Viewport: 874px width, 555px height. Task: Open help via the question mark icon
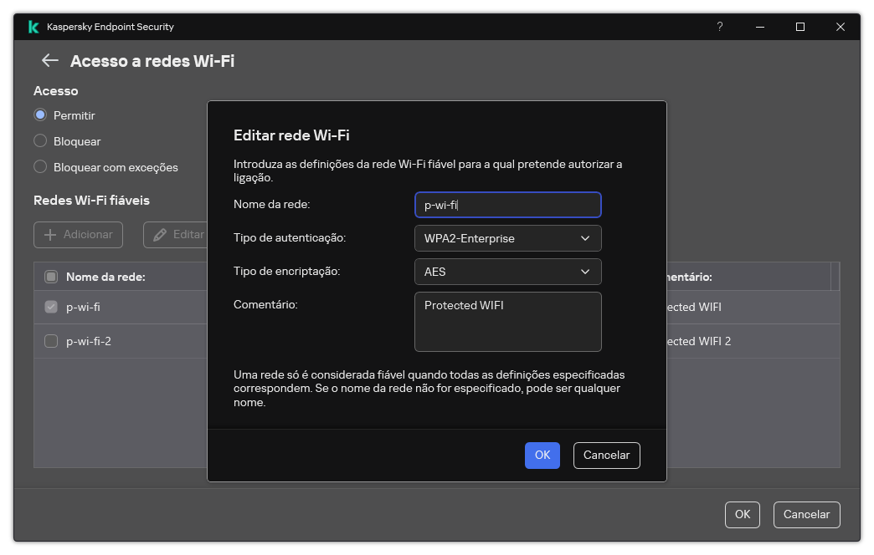tap(719, 27)
